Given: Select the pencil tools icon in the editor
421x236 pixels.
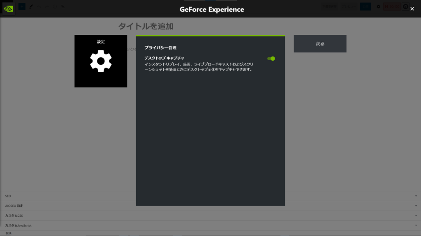Looking at the screenshot, I should click(31, 7).
